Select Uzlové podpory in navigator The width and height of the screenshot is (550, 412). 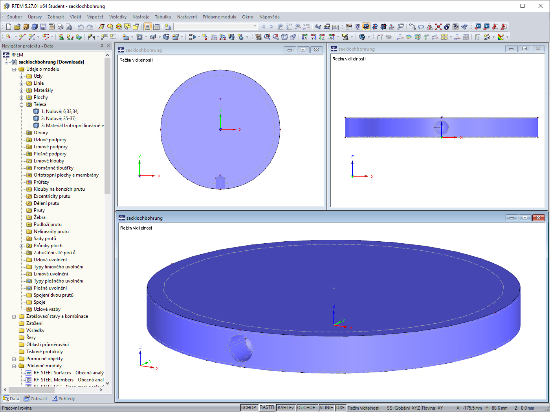click(x=50, y=140)
